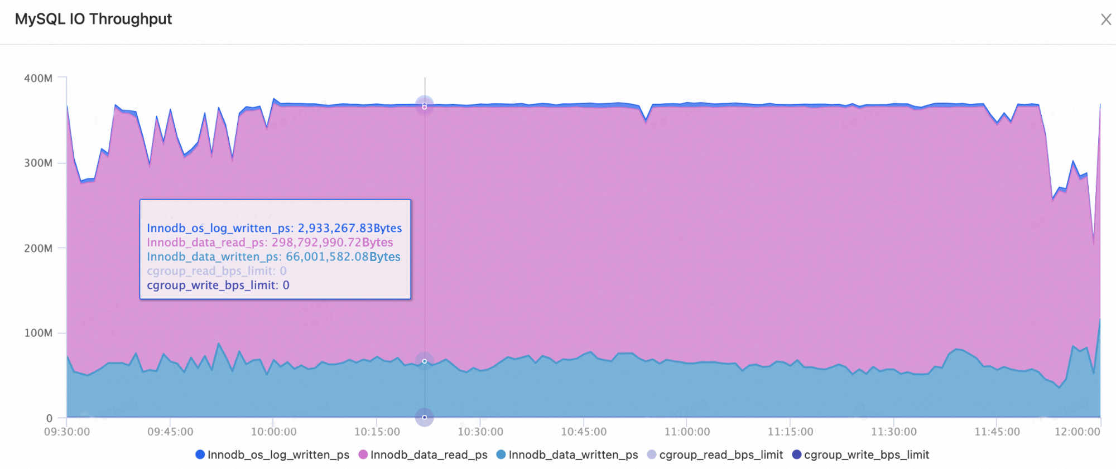Show the cgroup_write_bps_limit series label
Screen dimensions: 1116x469
coord(867,455)
